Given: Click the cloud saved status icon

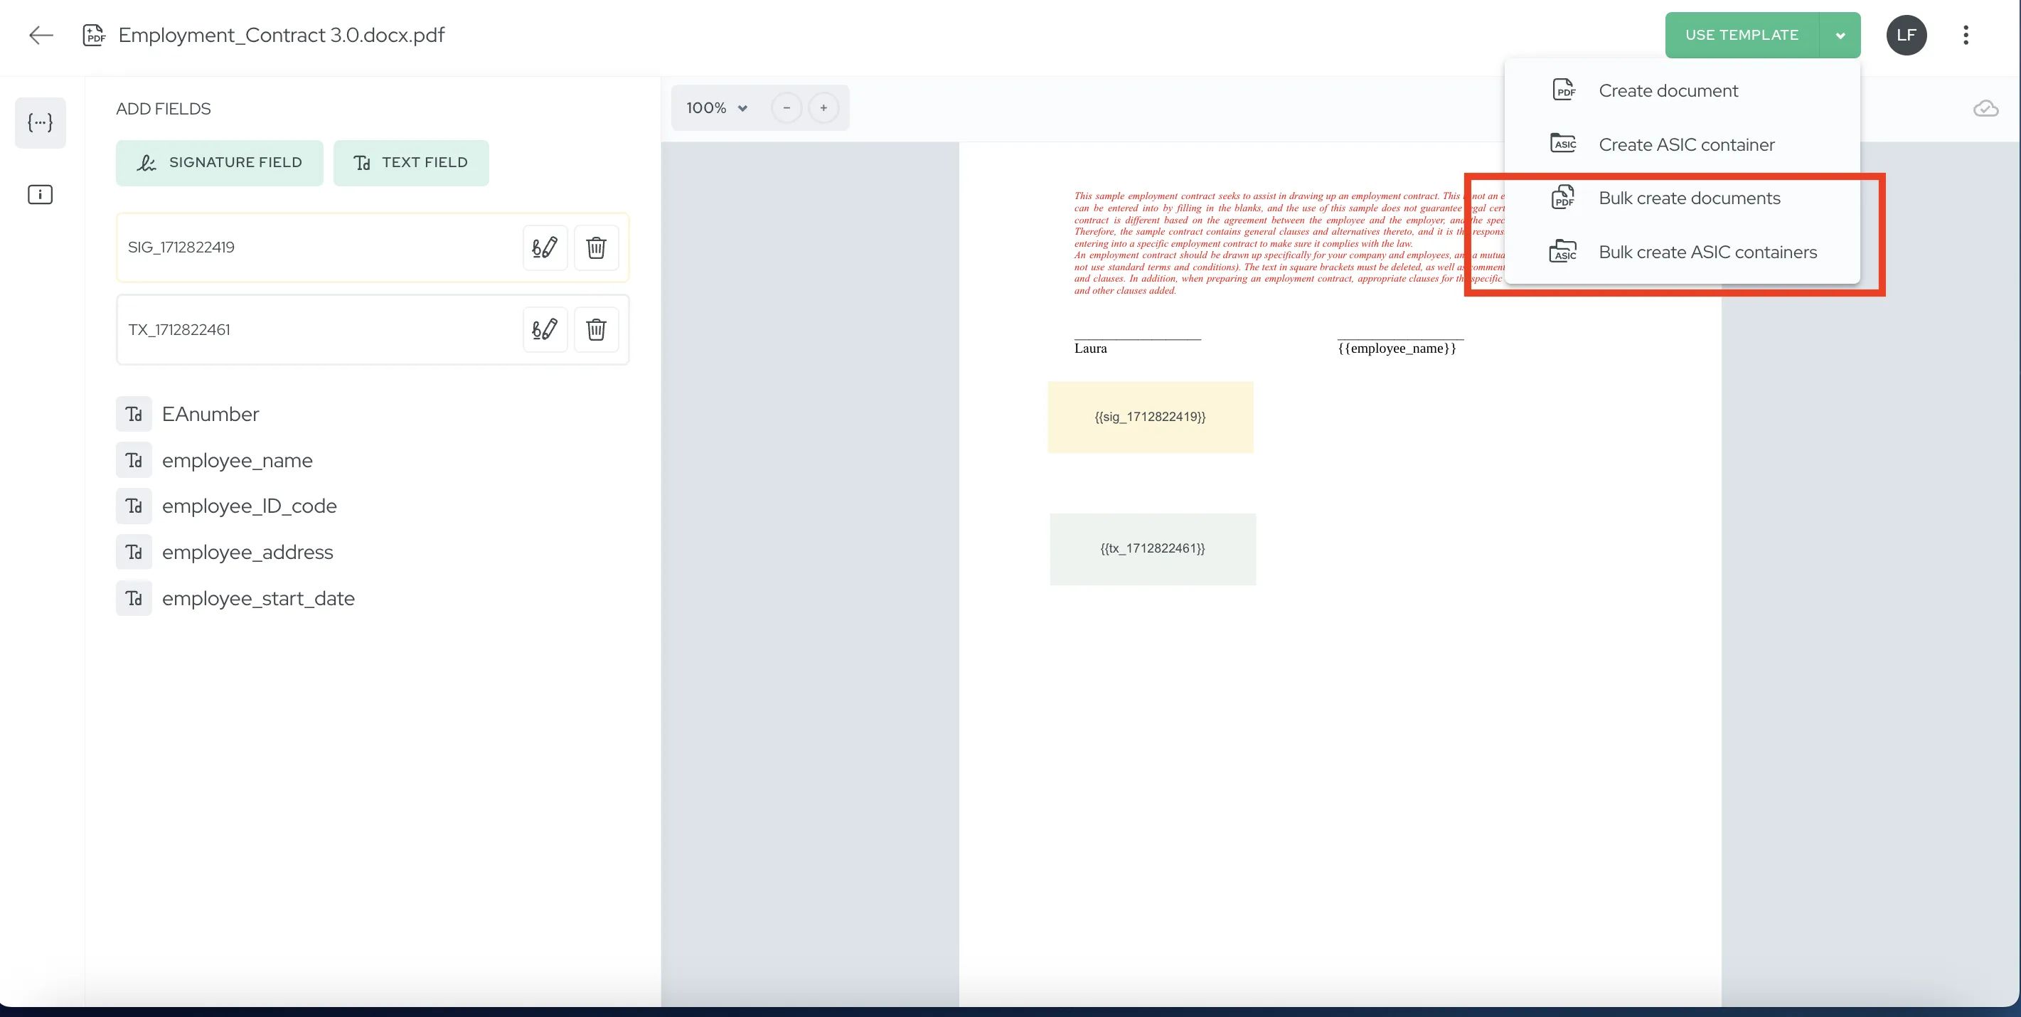Looking at the screenshot, I should [x=1985, y=108].
